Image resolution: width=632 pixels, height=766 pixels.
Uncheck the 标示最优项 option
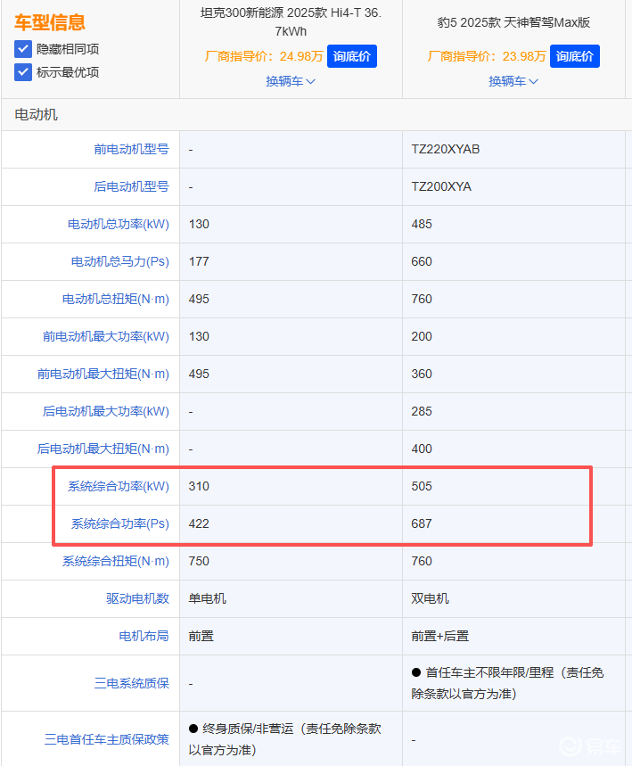point(23,72)
